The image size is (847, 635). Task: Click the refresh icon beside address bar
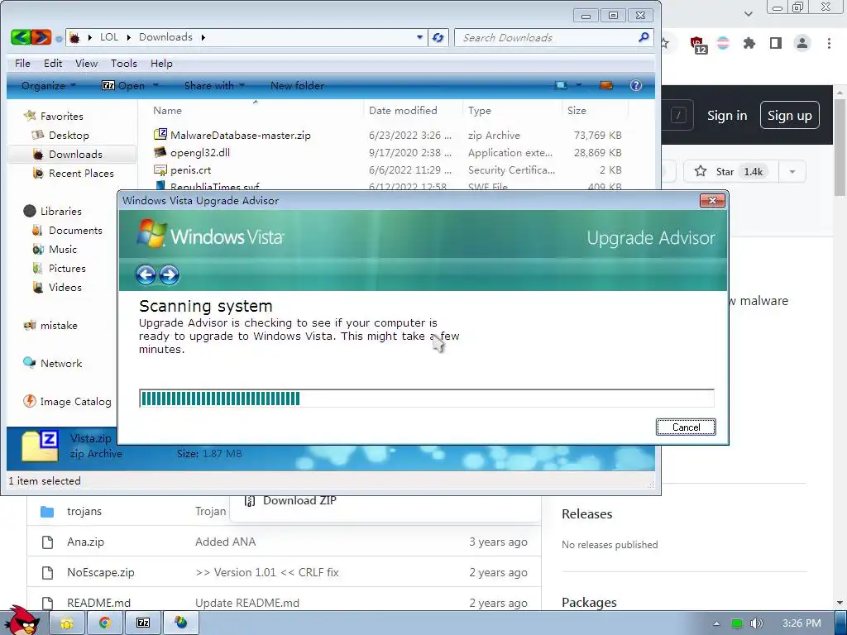[x=438, y=37]
